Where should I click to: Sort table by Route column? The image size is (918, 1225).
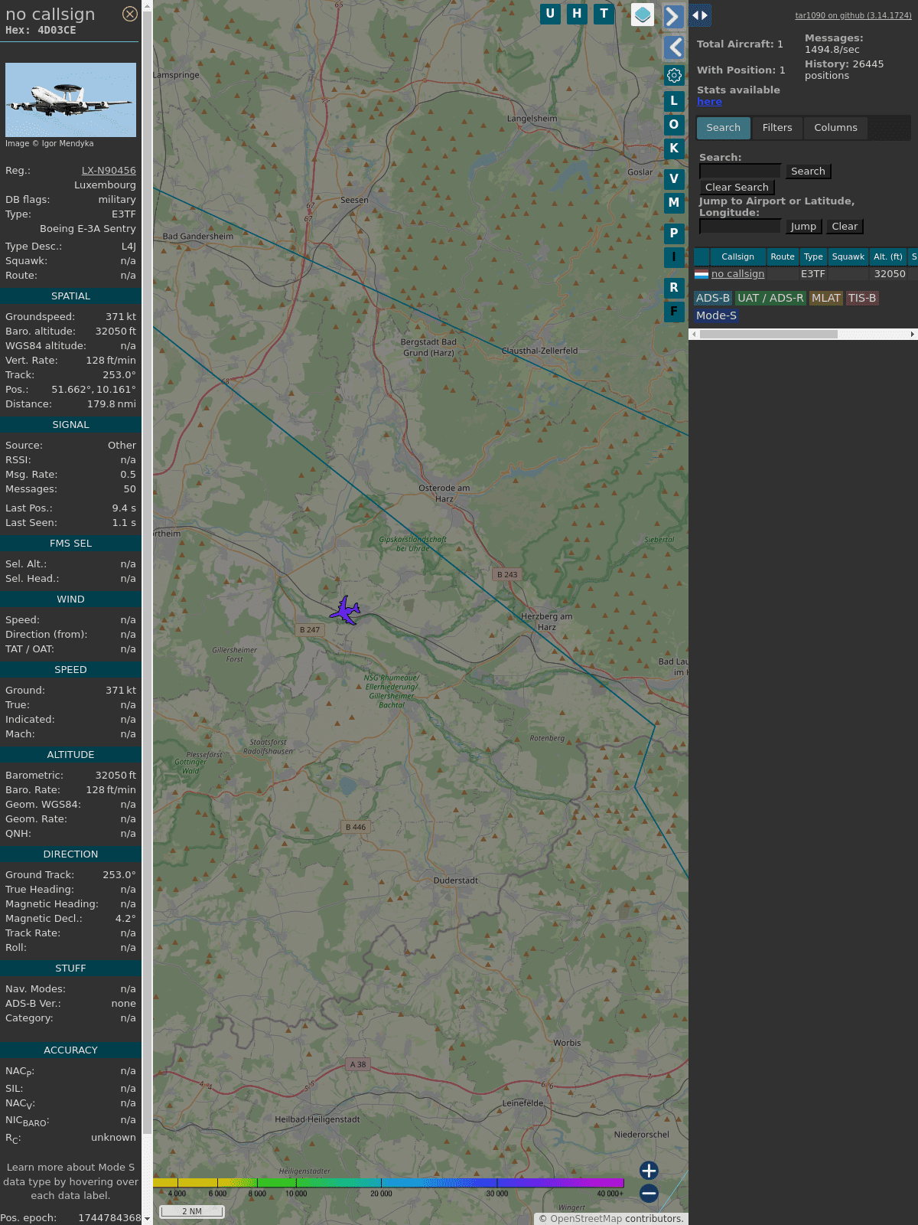(783, 256)
